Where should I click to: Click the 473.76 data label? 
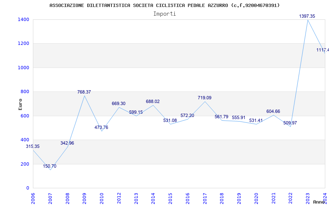pos(101,127)
